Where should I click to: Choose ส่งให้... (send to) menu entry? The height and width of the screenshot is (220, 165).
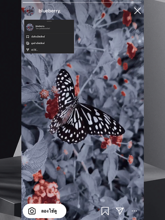pos(49,50)
